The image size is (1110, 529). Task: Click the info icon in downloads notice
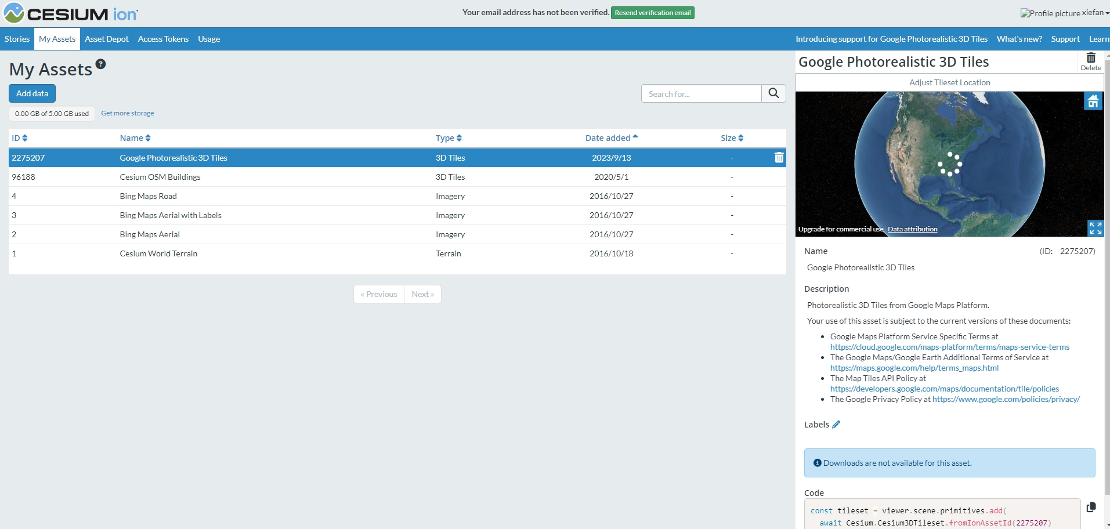click(817, 463)
